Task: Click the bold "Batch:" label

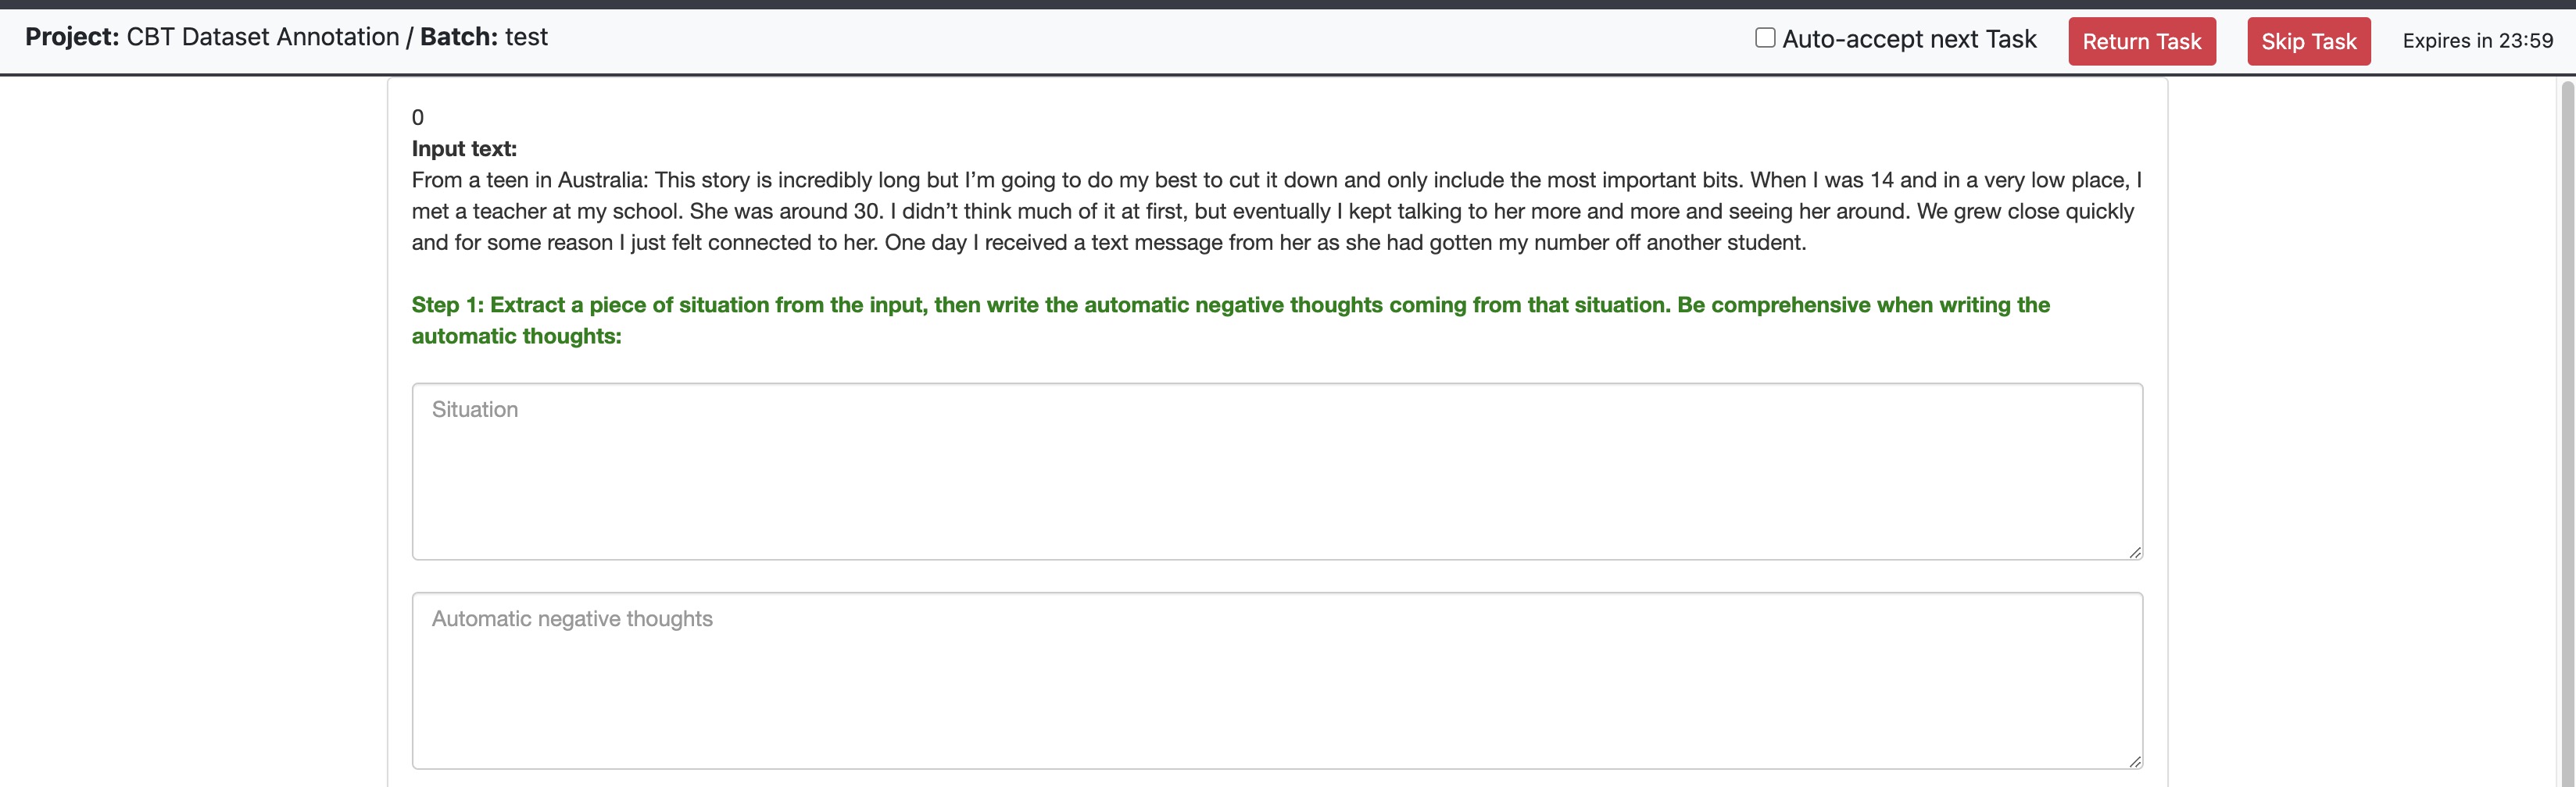Action: click(458, 37)
